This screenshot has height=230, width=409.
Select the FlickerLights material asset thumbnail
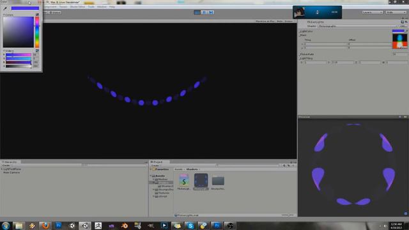tap(201, 180)
